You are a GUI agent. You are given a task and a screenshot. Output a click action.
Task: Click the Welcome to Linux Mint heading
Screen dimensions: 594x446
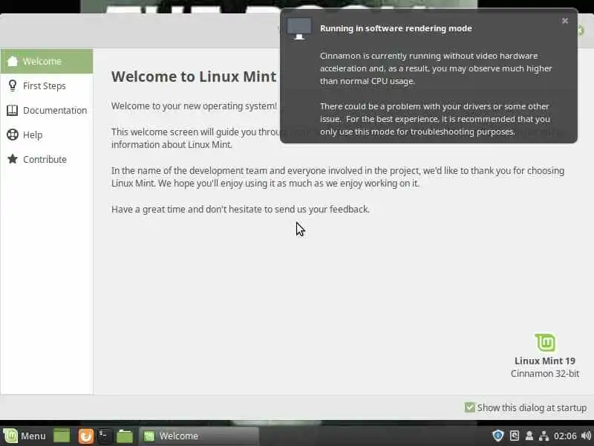pyautogui.click(x=194, y=77)
